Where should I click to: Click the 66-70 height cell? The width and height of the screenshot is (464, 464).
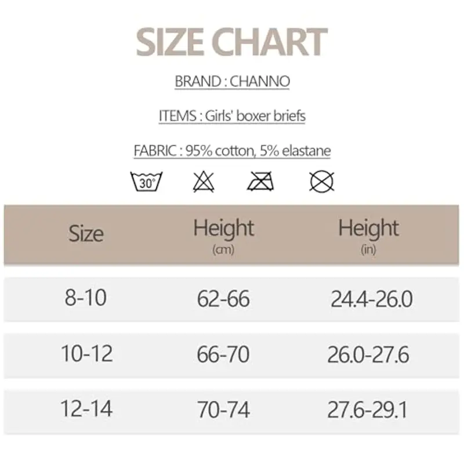(223, 355)
